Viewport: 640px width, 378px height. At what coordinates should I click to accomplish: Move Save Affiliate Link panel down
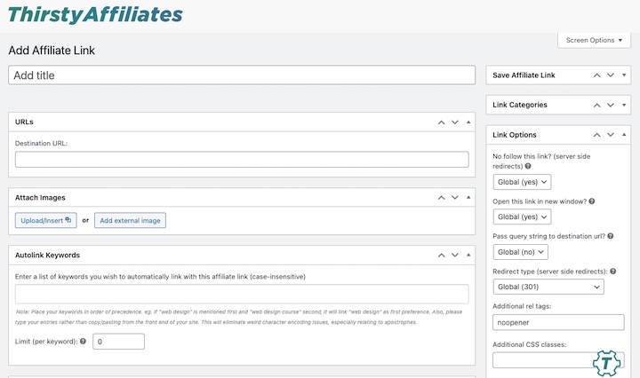tap(610, 75)
